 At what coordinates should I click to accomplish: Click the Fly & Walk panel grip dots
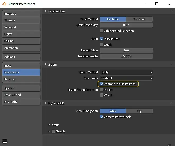172,103
